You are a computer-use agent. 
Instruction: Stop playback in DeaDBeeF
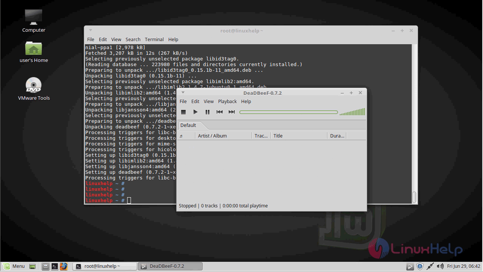pos(183,112)
